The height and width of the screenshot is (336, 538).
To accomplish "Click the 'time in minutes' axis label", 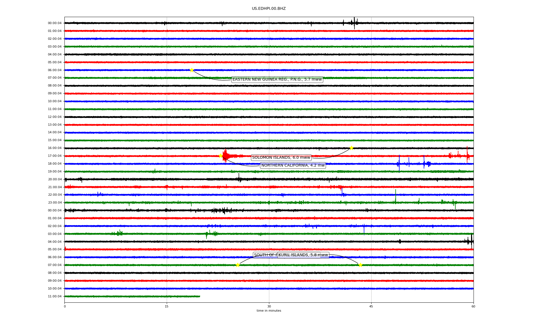I will (269, 311).
